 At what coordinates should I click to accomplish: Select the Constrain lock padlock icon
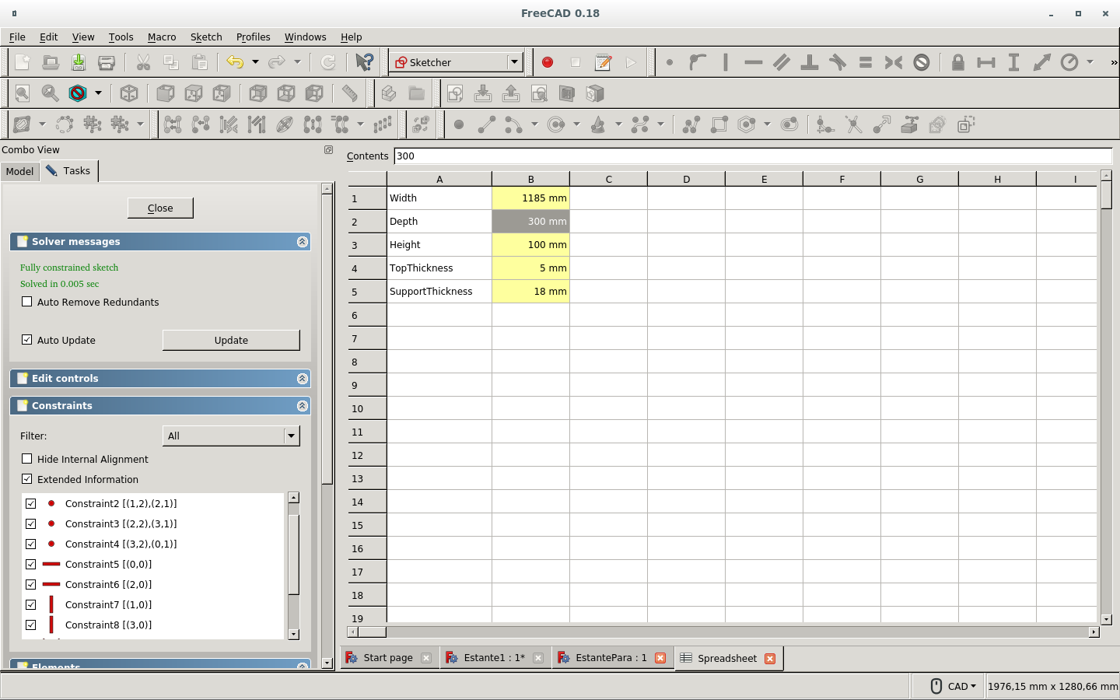pyautogui.click(x=958, y=62)
